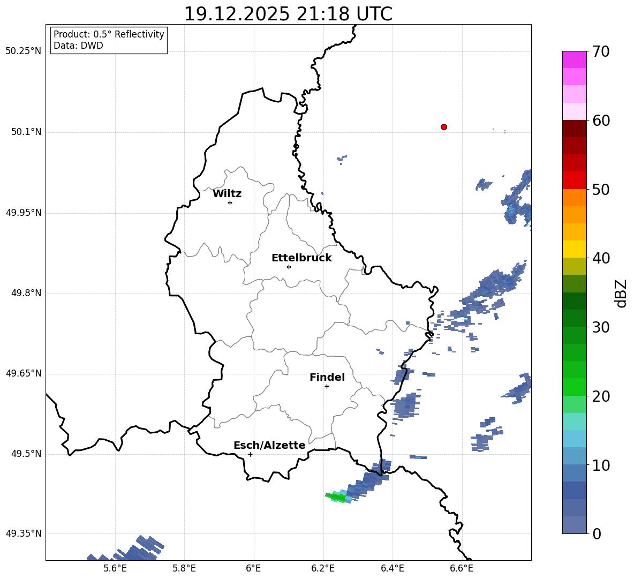Image resolution: width=634 pixels, height=579 pixels.
Task: Click the 49.5°N latitude label
Action: coord(26,454)
